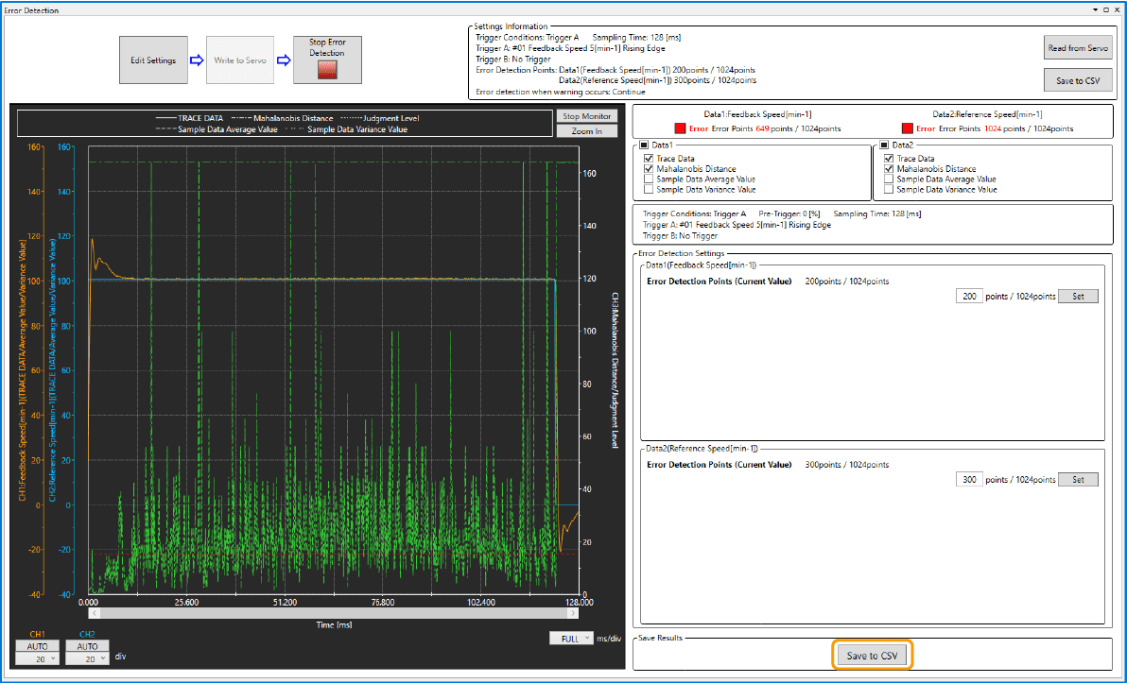Image resolution: width=1127 pixels, height=683 pixels.
Task: Enable Sample Data Average Value for Data2
Action: (x=889, y=179)
